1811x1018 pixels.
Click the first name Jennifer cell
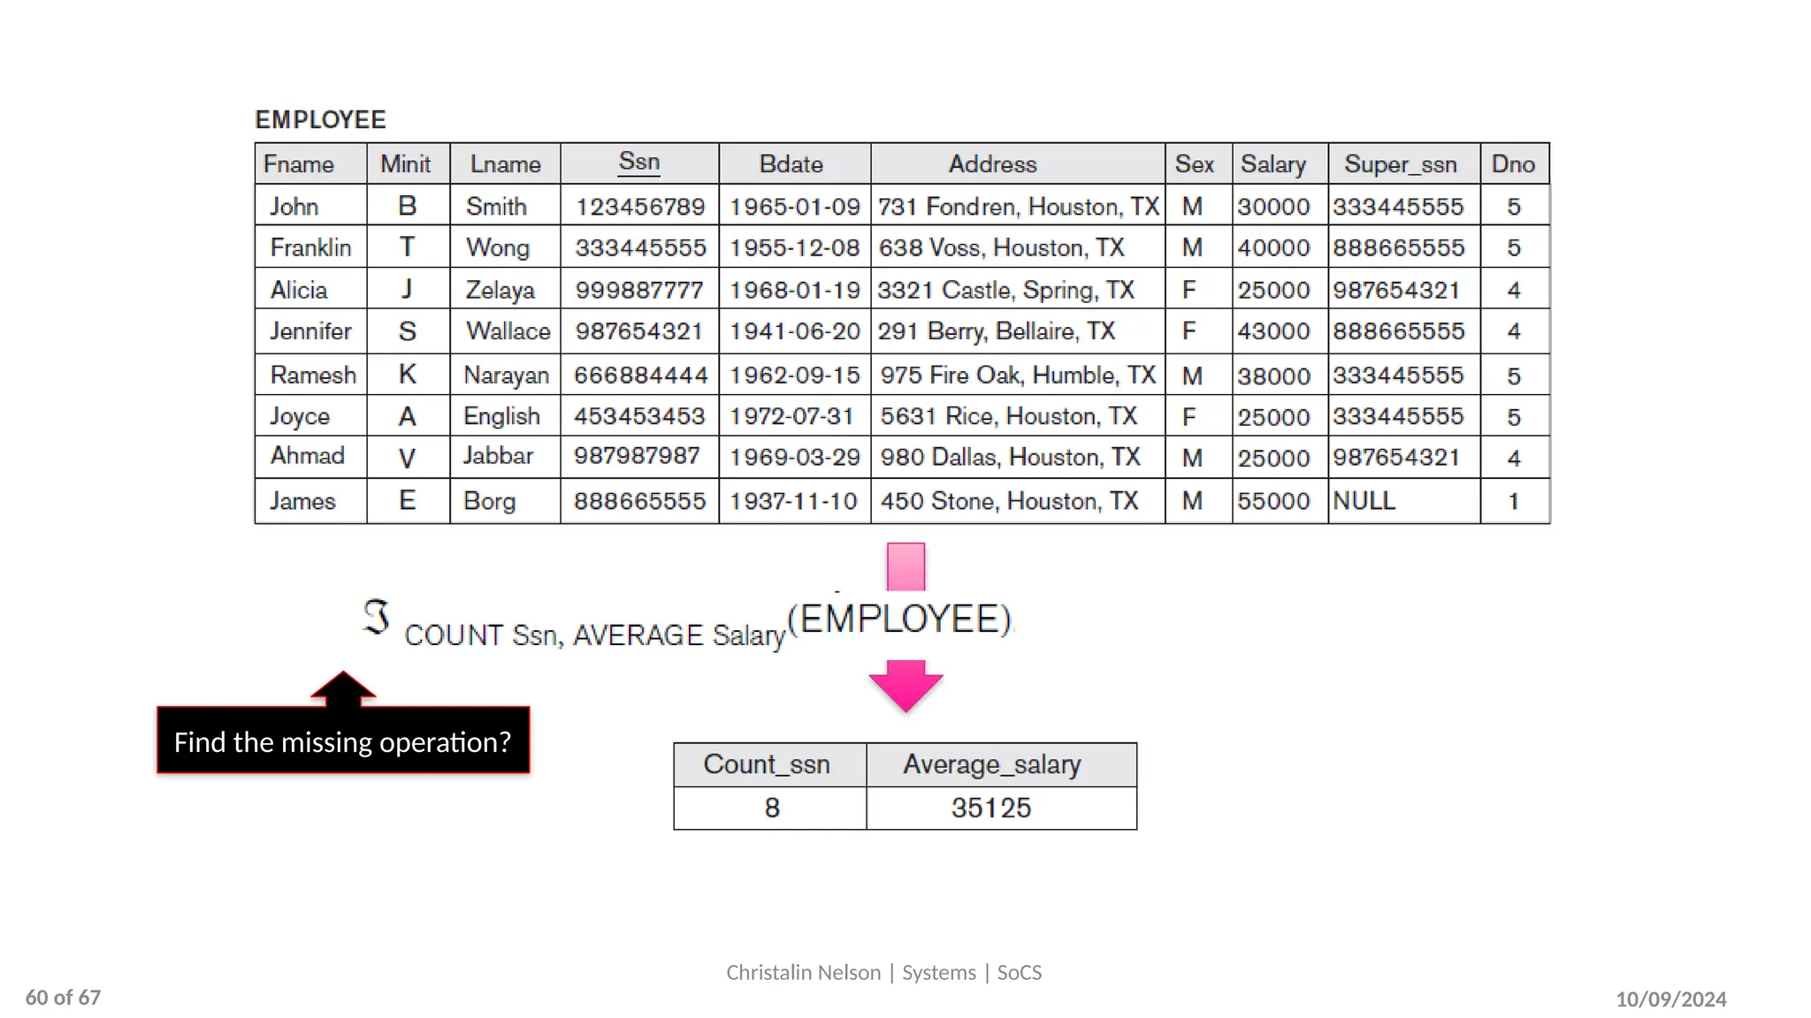click(310, 331)
